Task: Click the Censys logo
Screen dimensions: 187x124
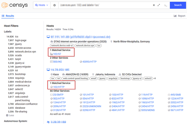Action: point(14,5)
